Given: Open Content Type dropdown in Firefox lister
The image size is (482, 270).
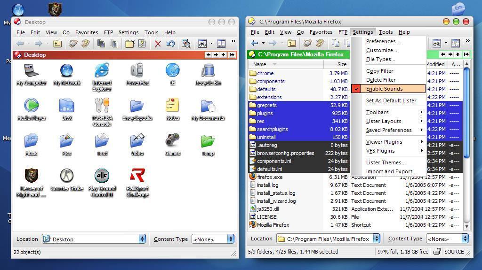Looking at the screenshot, I should pos(465,239).
